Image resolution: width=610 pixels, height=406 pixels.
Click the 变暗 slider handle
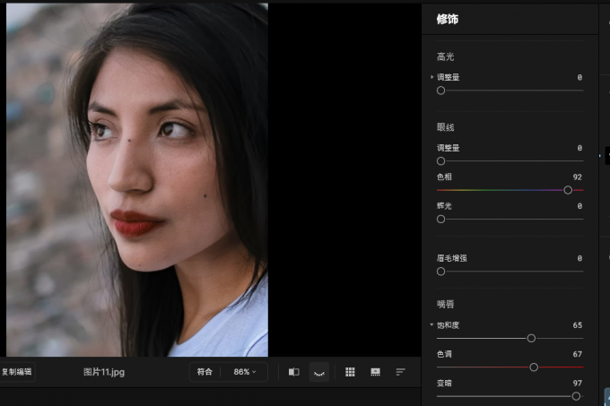[576, 396]
